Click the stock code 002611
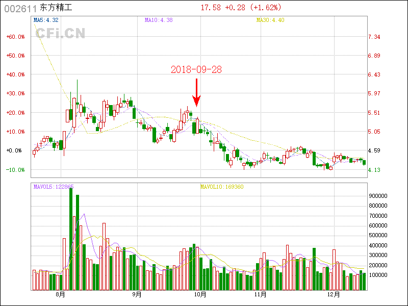Screen dimensions: 408x306 point(20,9)
